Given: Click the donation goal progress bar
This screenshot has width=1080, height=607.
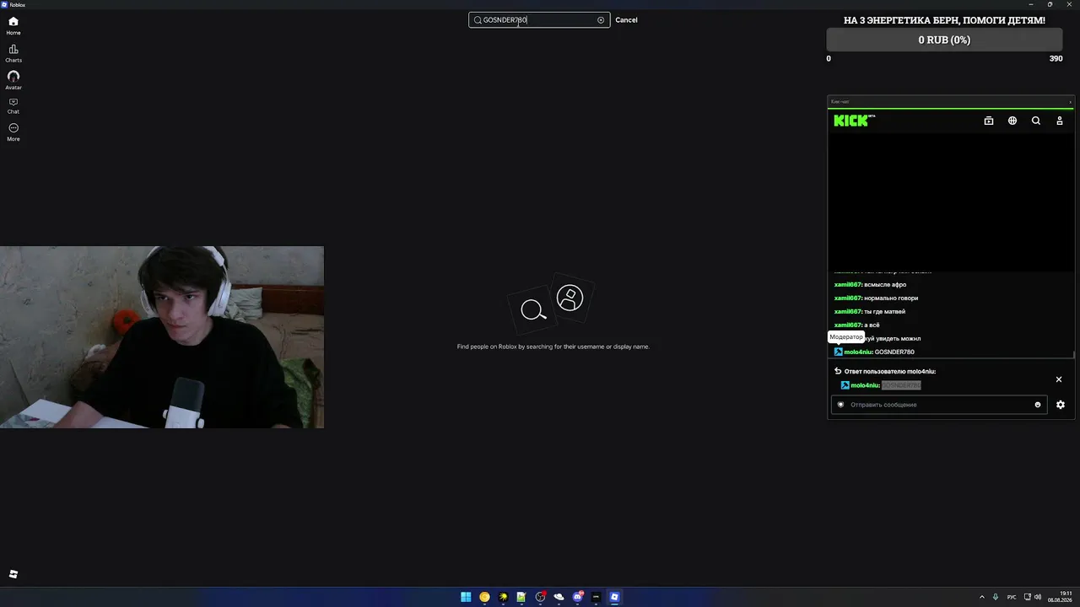Looking at the screenshot, I should tap(945, 40).
